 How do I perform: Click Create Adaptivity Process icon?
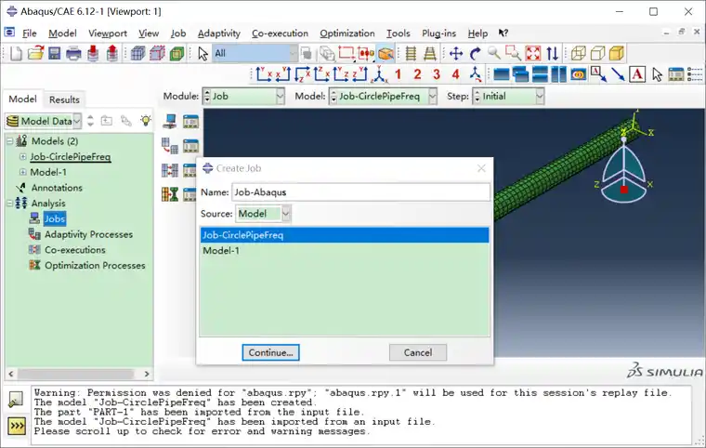pos(170,146)
